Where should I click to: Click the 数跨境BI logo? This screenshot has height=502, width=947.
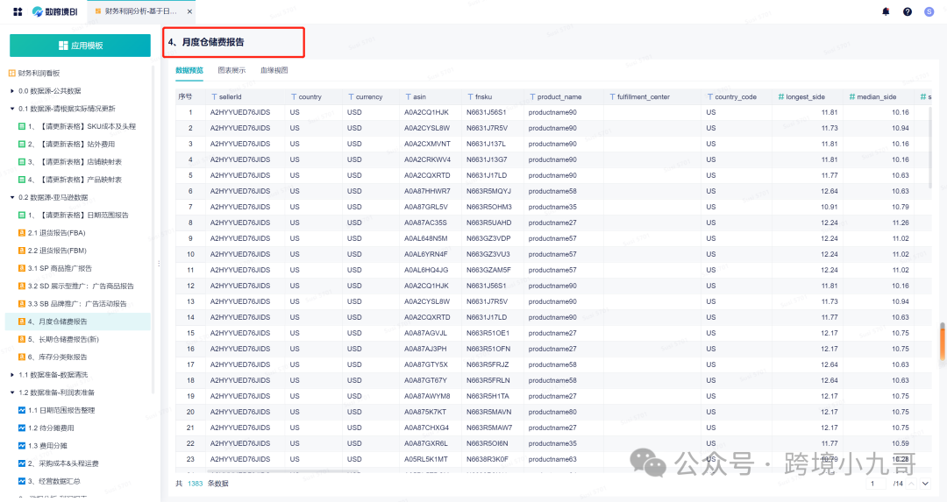tap(53, 11)
